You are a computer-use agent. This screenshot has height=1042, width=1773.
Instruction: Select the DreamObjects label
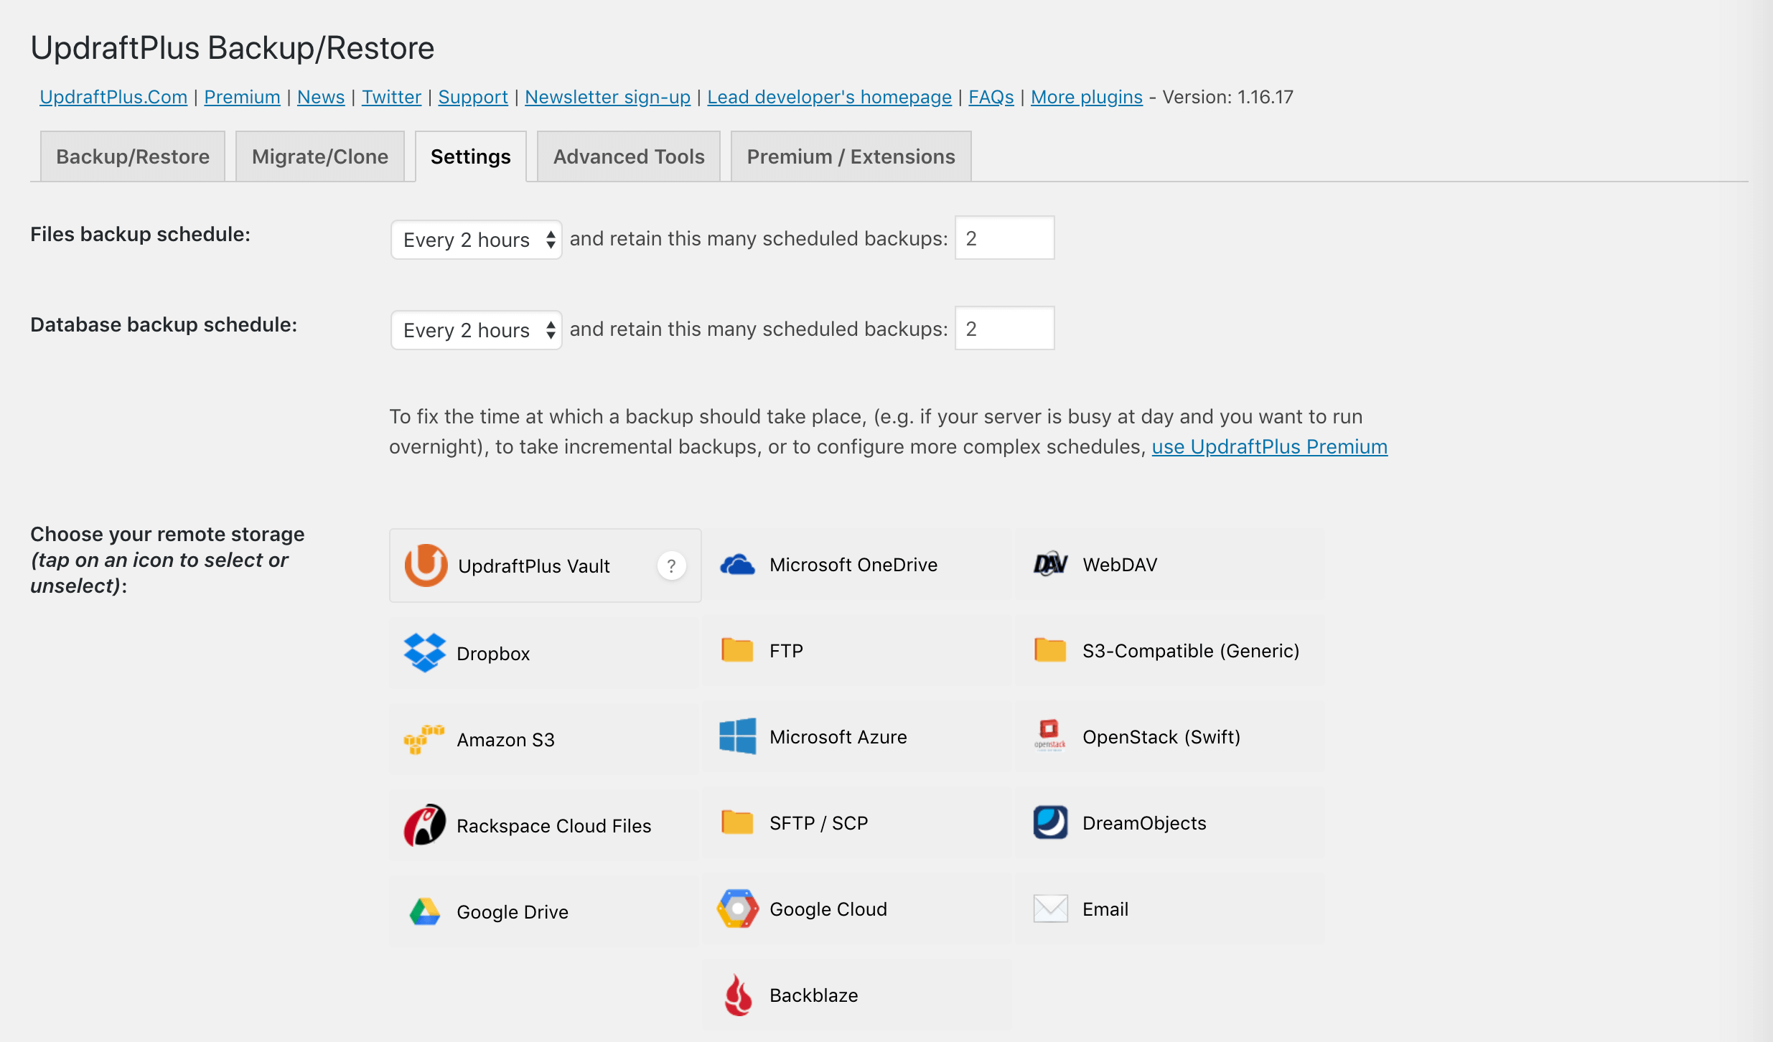[x=1144, y=823]
